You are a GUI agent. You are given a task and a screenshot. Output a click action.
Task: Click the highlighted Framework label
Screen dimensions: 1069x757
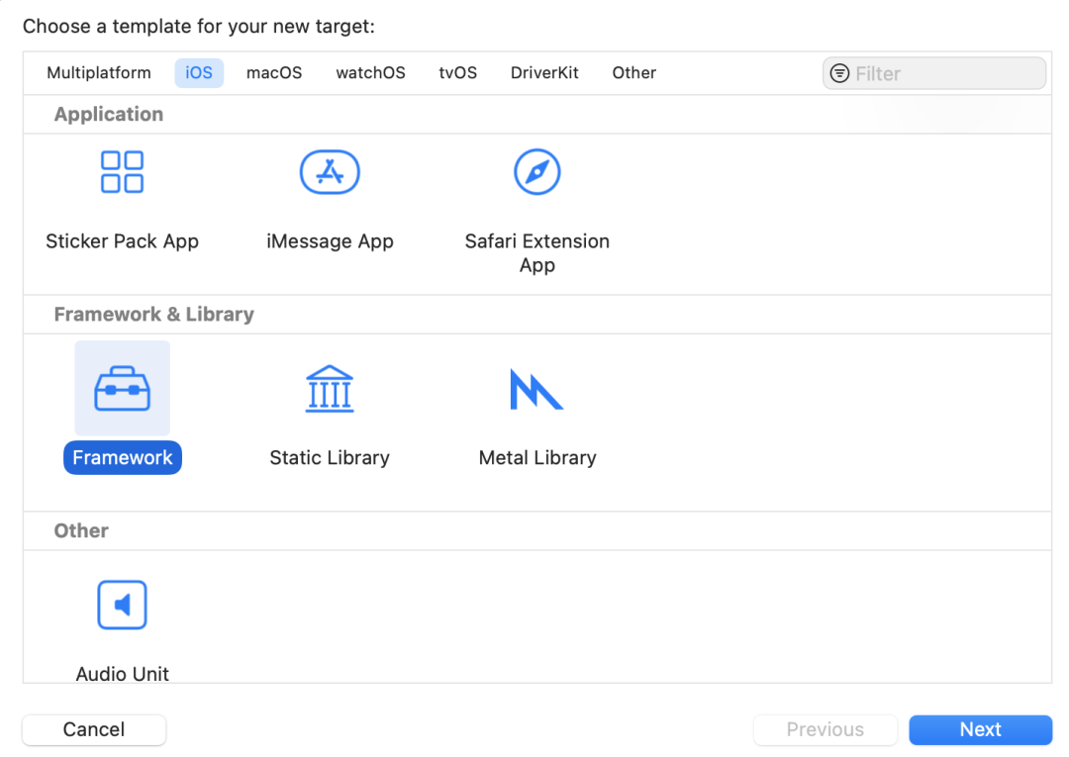123,458
